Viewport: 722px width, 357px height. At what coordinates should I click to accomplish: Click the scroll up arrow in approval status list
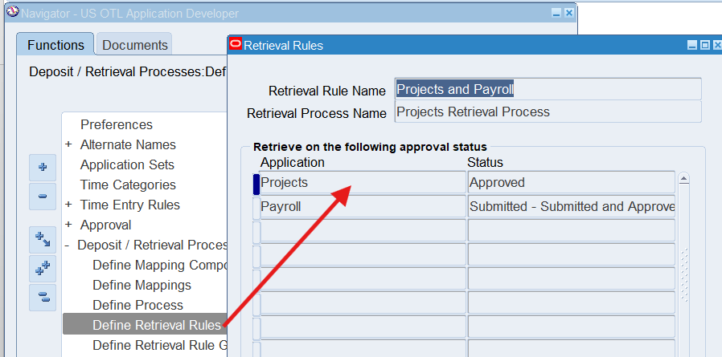tap(684, 179)
